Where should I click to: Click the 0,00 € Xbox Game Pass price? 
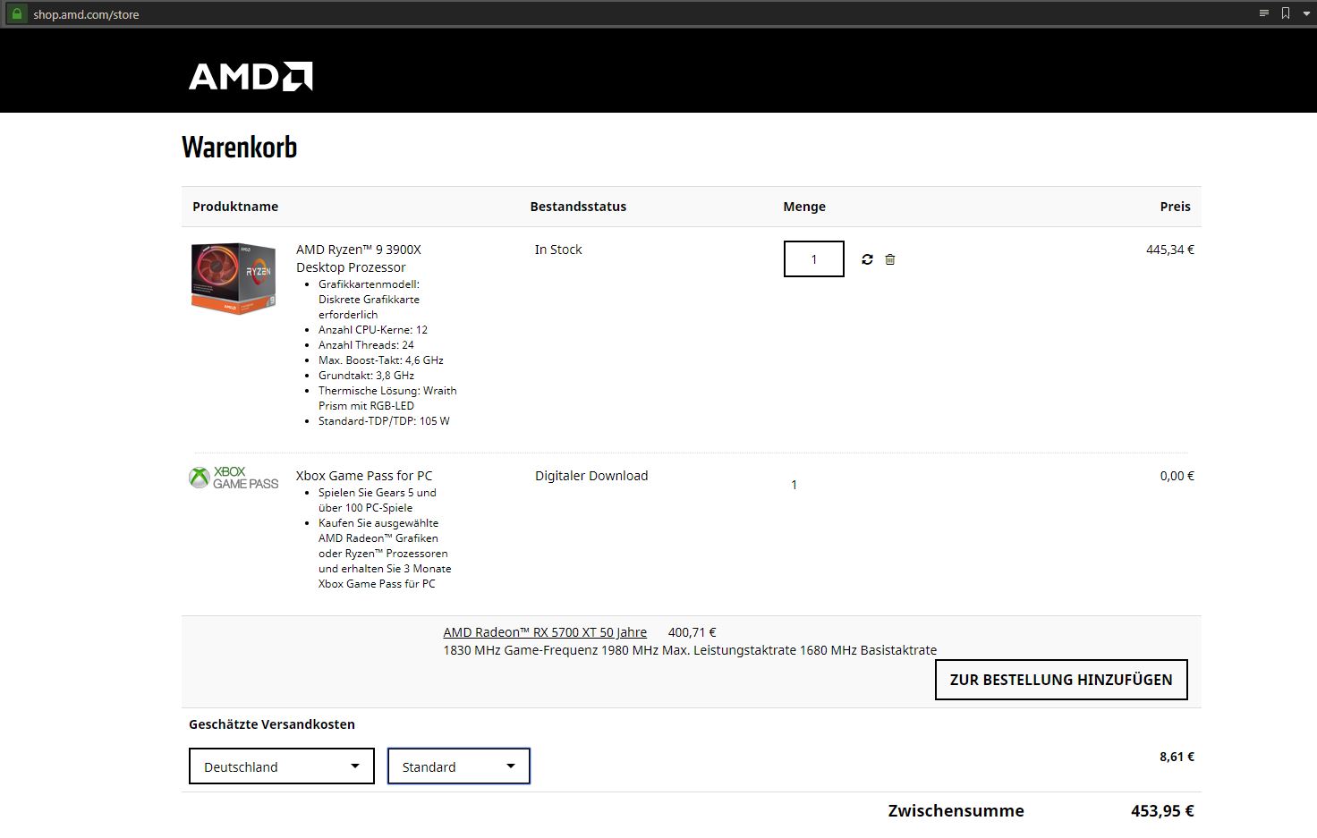click(1177, 476)
